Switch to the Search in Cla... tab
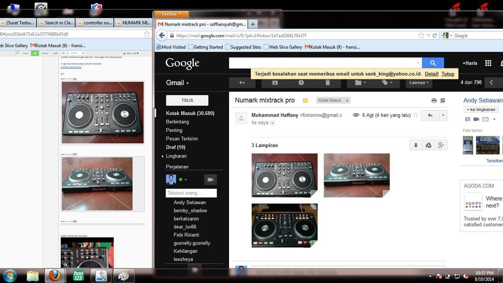 pyautogui.click(x=55, y=23)
